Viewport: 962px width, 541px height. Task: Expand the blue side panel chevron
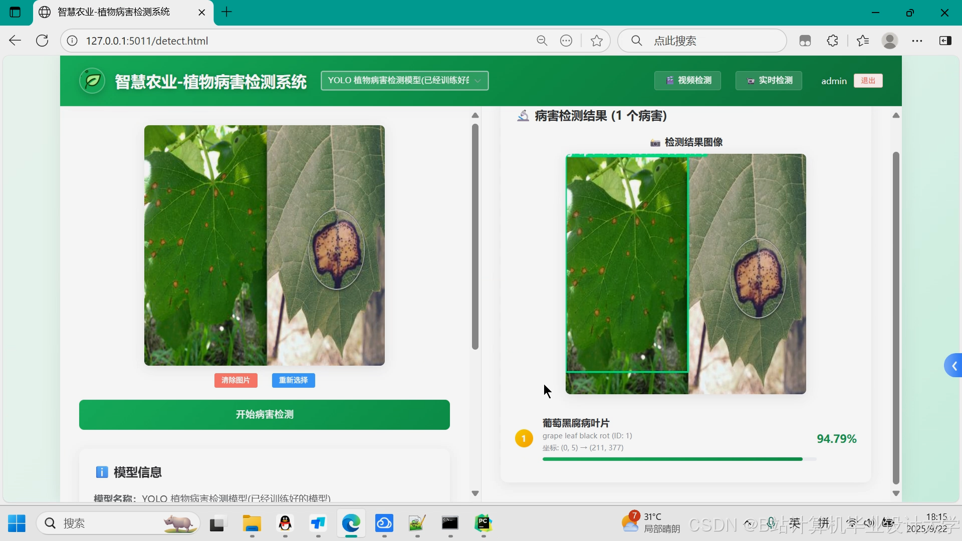[x=953, y=366]
